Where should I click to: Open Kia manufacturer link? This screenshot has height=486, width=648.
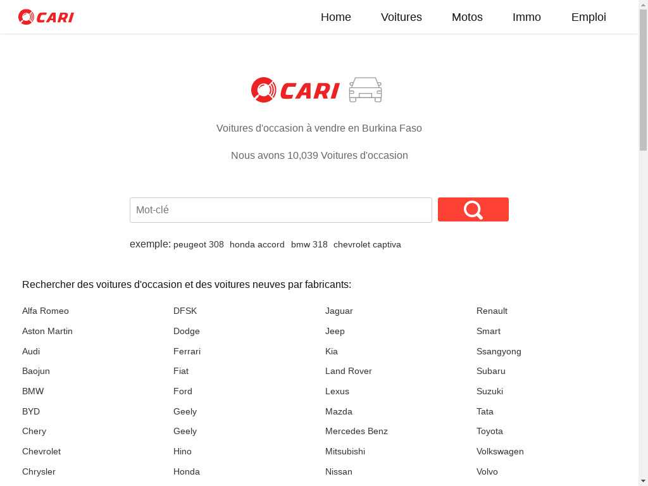tap(332, 351)
